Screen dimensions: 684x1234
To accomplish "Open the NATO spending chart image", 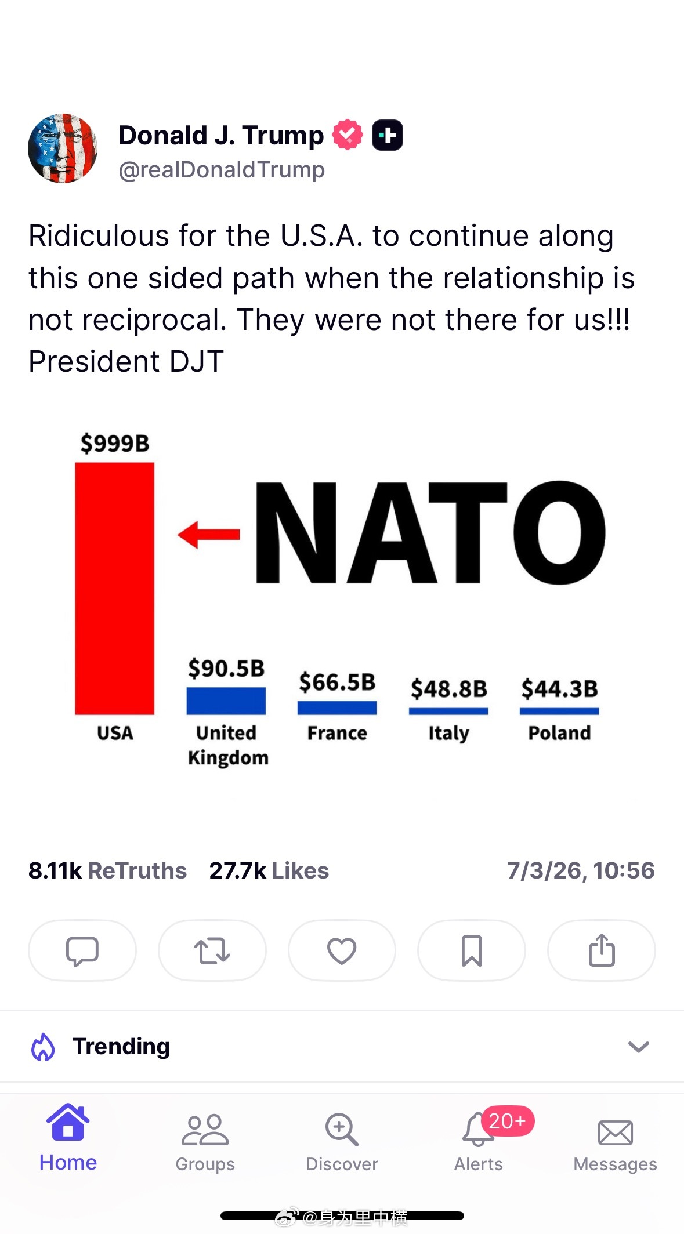I will pos(342,600).
